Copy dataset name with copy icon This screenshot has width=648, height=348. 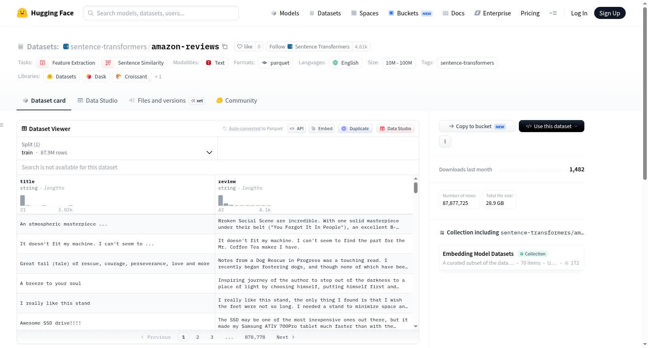(x=225, y=46)
